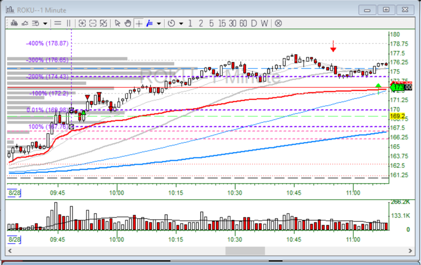Expand dropdown beside the blue drawing tool

pyautogui.click(x=158, y=24)
